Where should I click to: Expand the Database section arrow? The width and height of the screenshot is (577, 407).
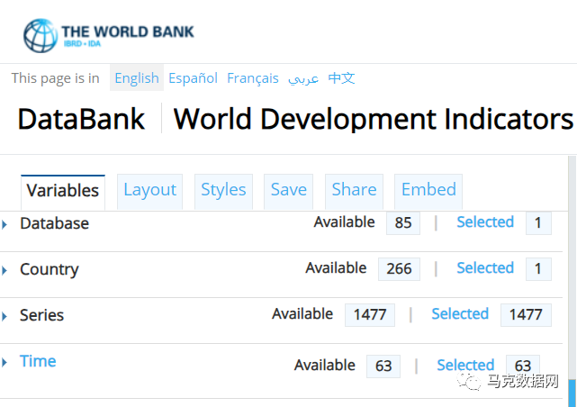5,224
